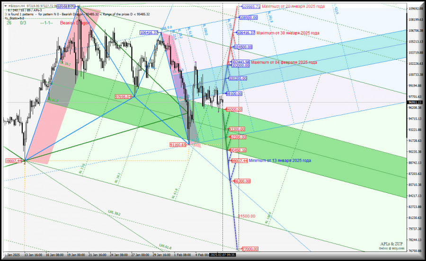This screenshot has height=261, width=426.
Task: Click 88742.13 on the price axis
Action: click(416, 163)
